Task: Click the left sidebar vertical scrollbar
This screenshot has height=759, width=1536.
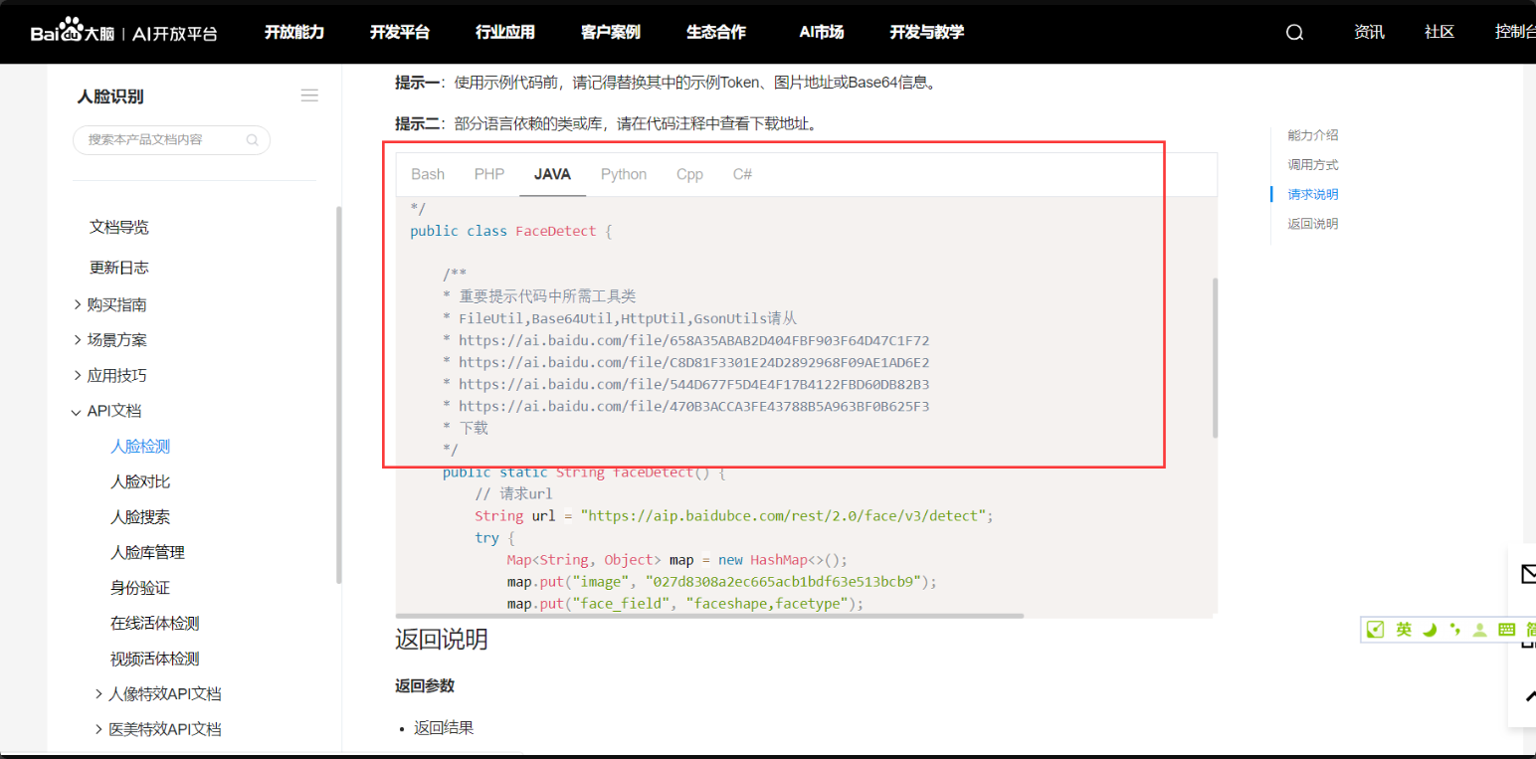Action: [339, 395]
